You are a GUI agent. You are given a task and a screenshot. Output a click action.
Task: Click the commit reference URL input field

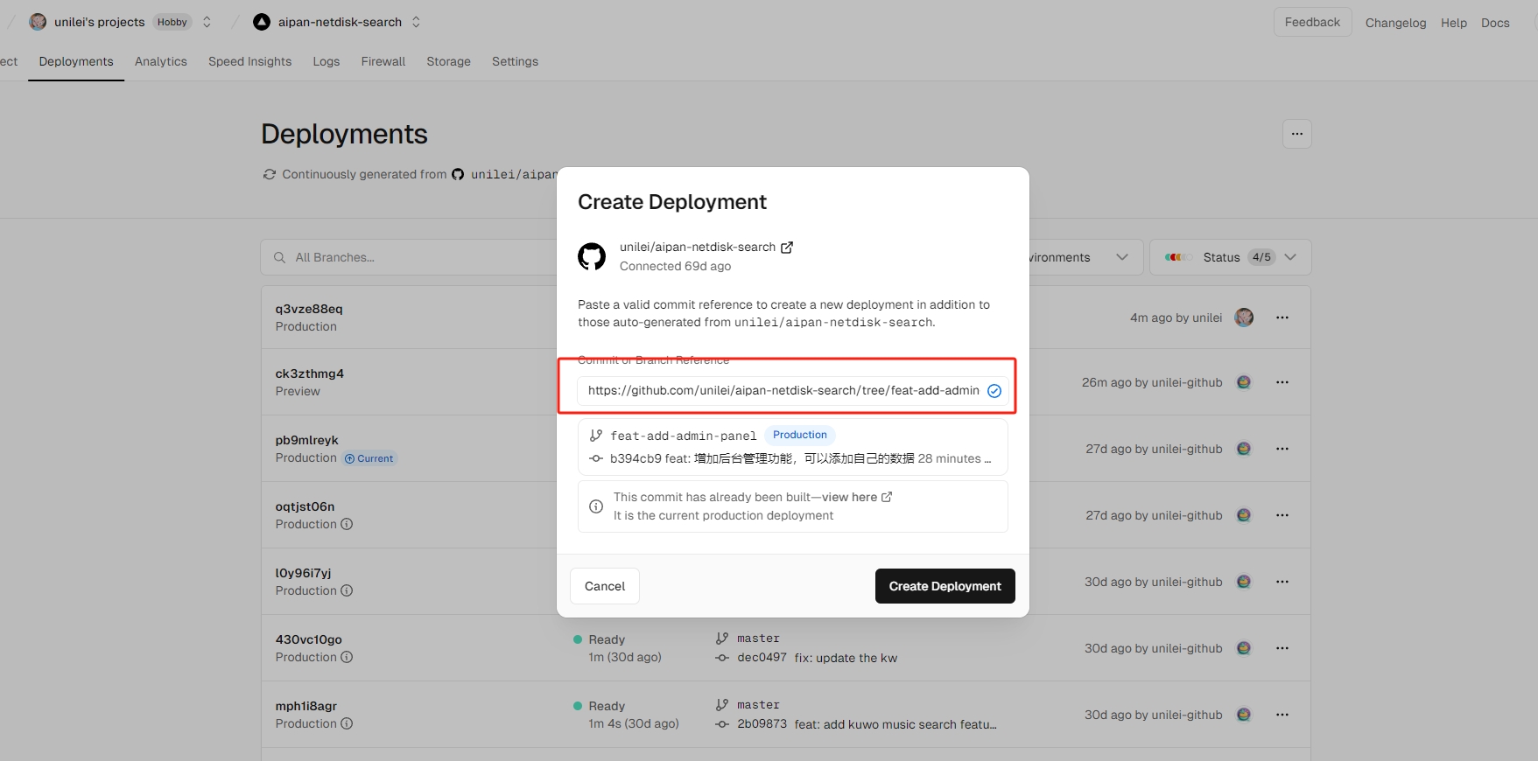[792, 390]
